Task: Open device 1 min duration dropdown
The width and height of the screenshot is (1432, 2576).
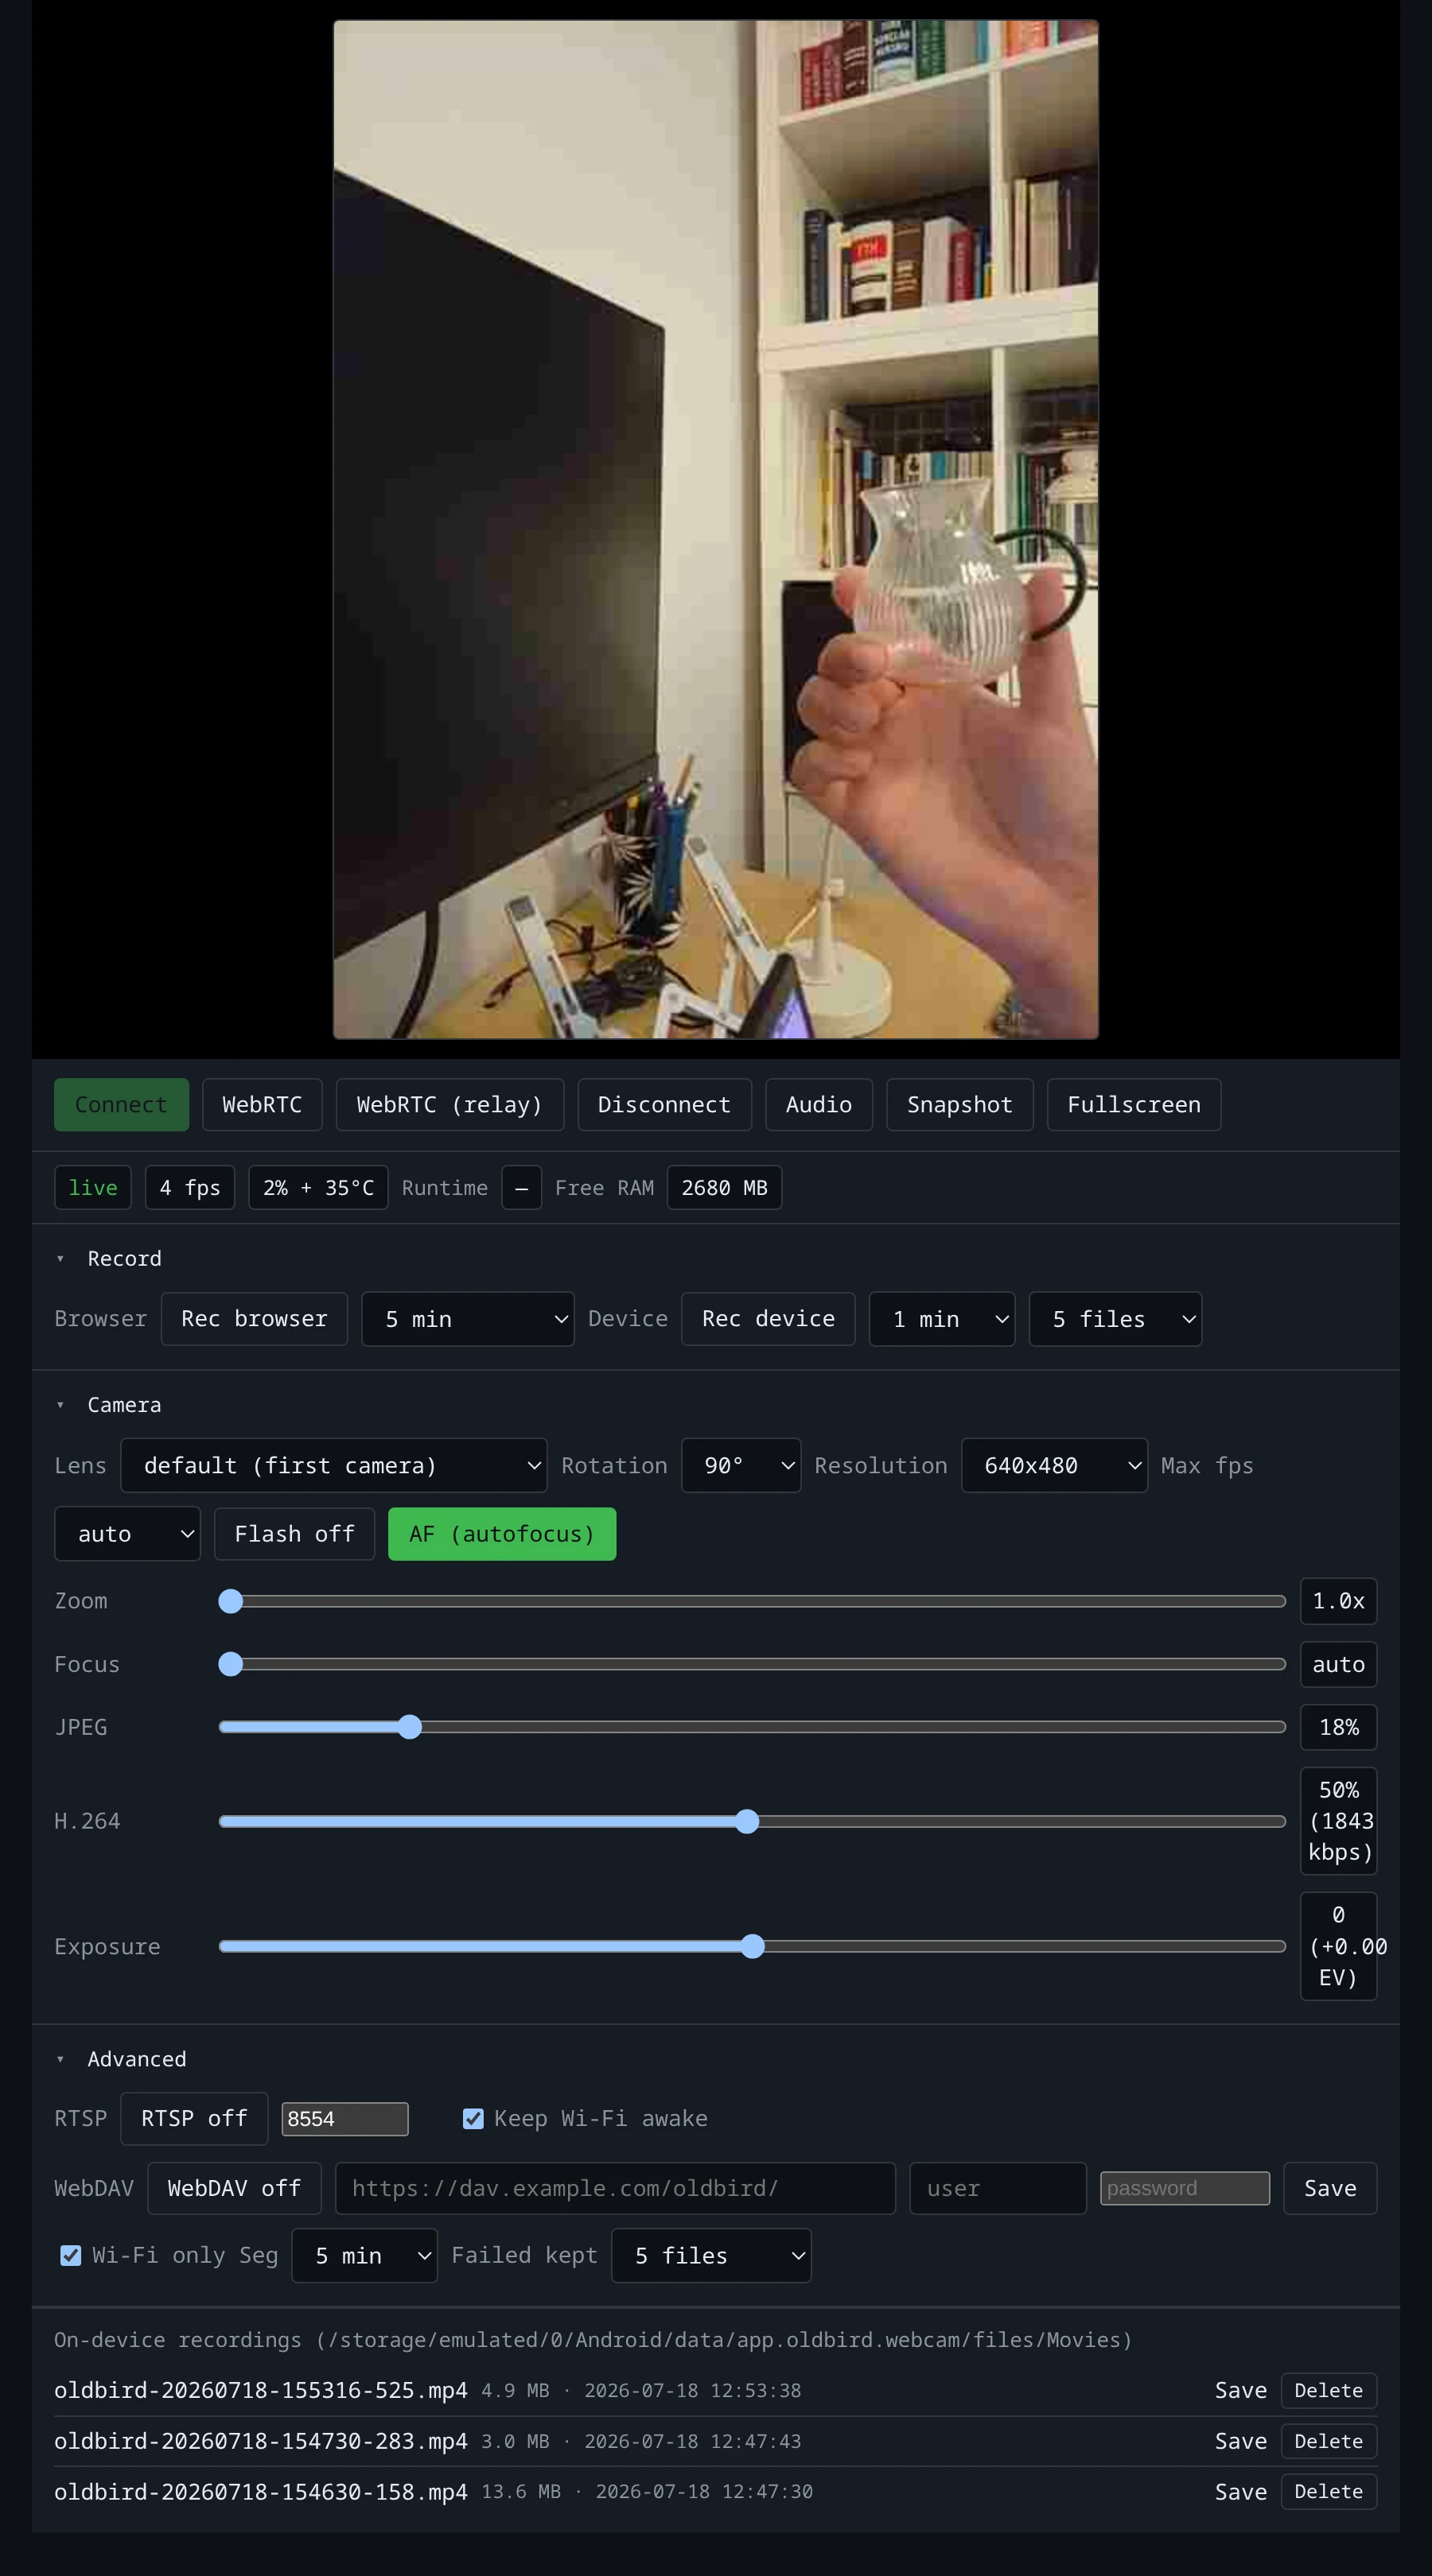Action: click(x=942, y=1318)
